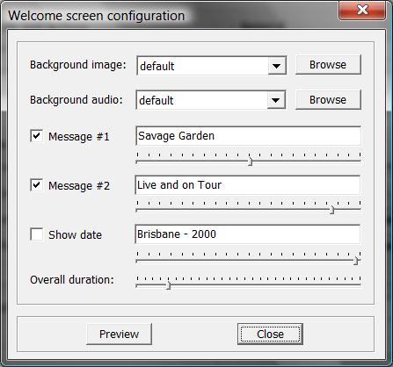The height and width of the screenshot is (367, 393).
Task: Close the dialog with the red X
Action: [x=362, y=11]
